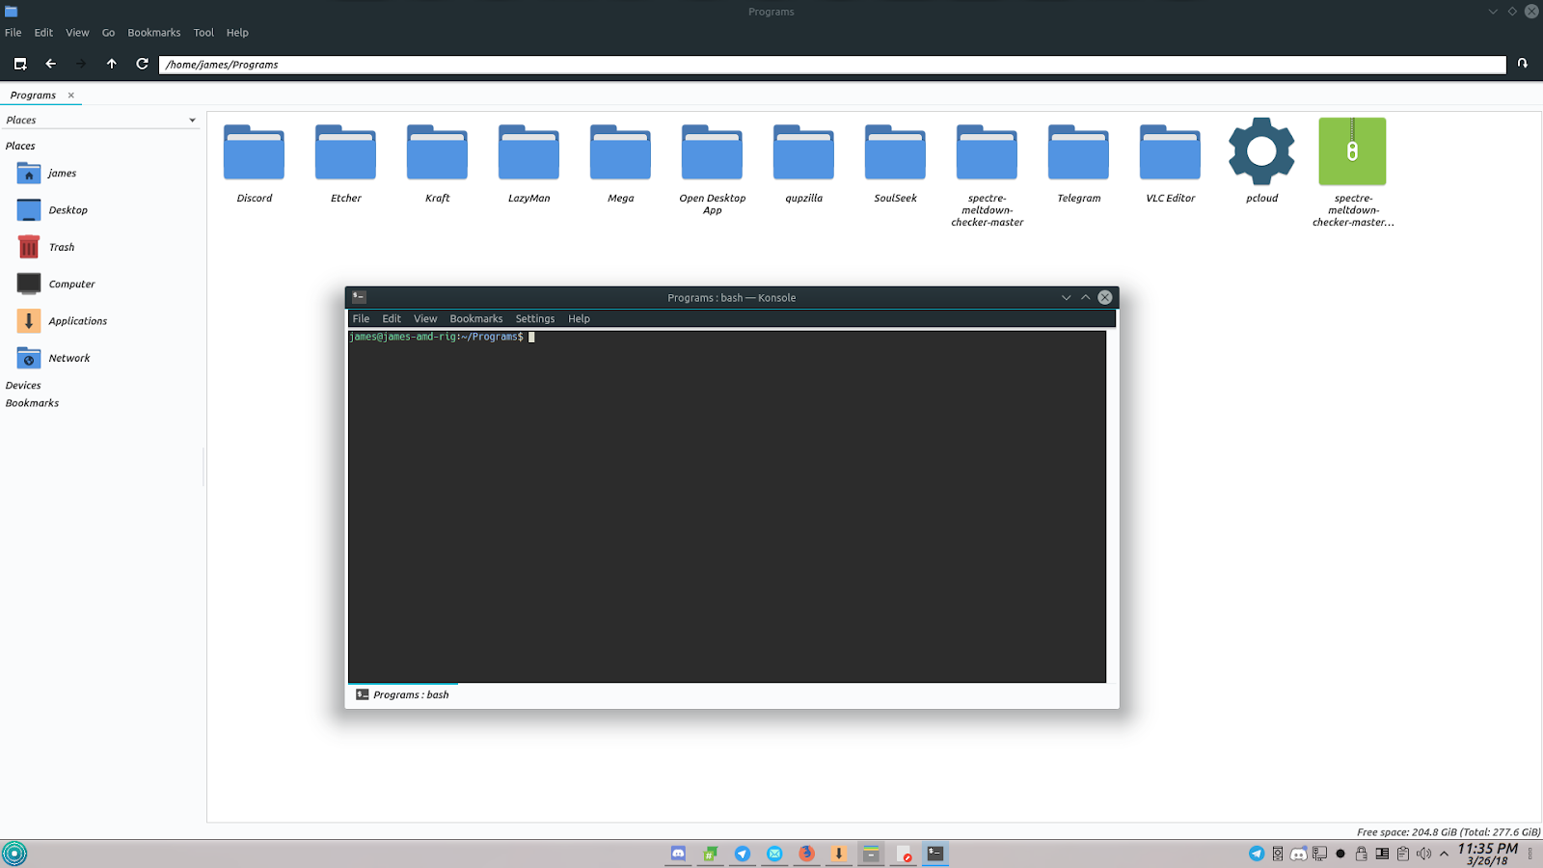Click the clipboard tray icon

(1401, 854)
